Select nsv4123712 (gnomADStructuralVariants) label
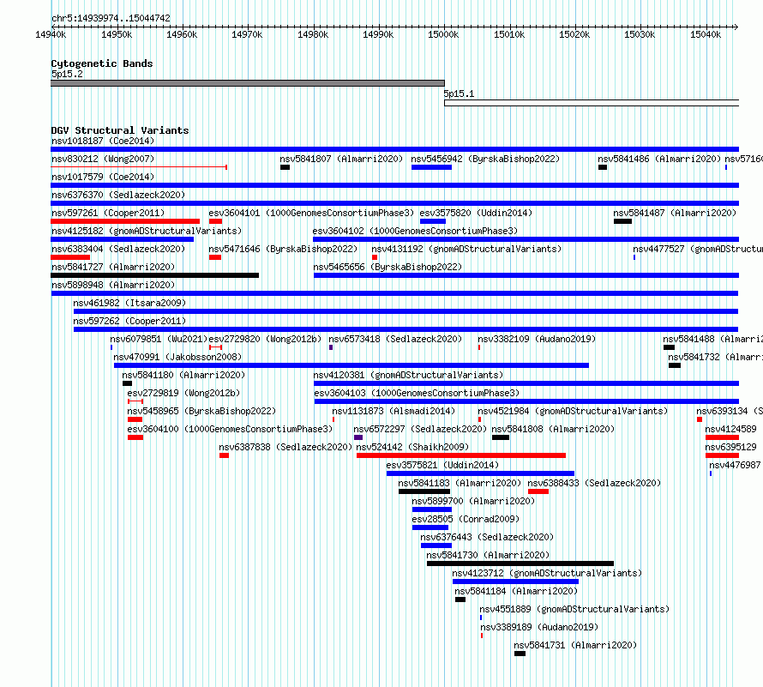This screenshot has width=763, height=687. pos(547,574)
